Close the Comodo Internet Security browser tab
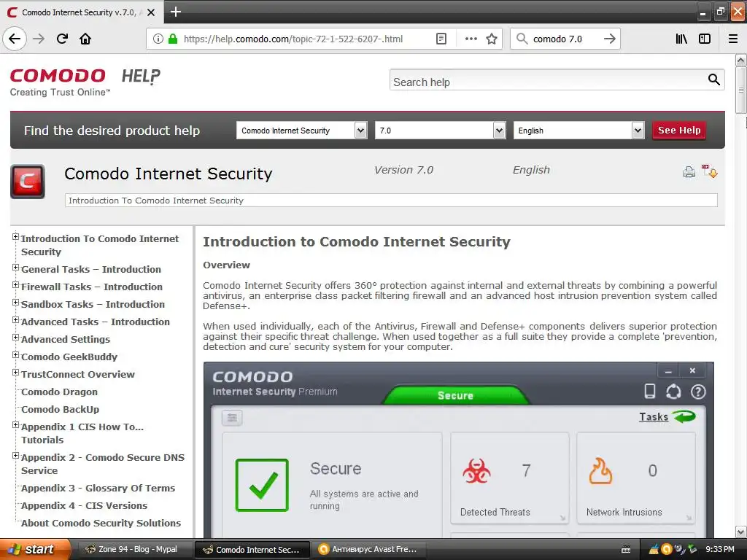 pyautogui.click(x=151, y=12)
